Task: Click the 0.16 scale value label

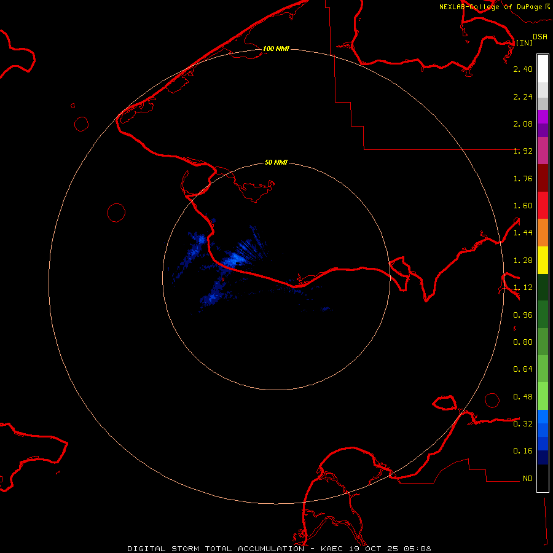Action: point(523,451)
